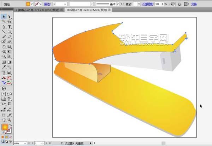Viewport: 212px width, 146px height.
Task: Select the Blob Brush tool
Action: pos(4,41)
